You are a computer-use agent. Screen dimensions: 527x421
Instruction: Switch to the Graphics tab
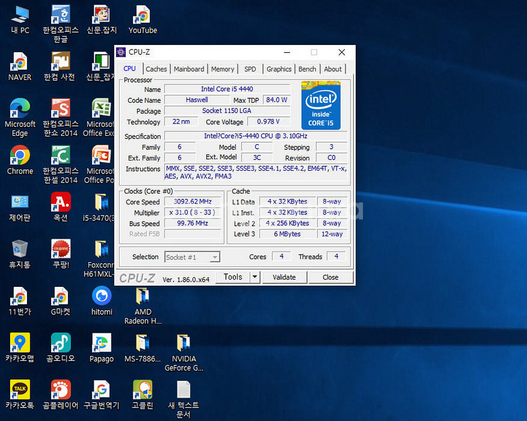pyautogui.click(x=279, y=69)
